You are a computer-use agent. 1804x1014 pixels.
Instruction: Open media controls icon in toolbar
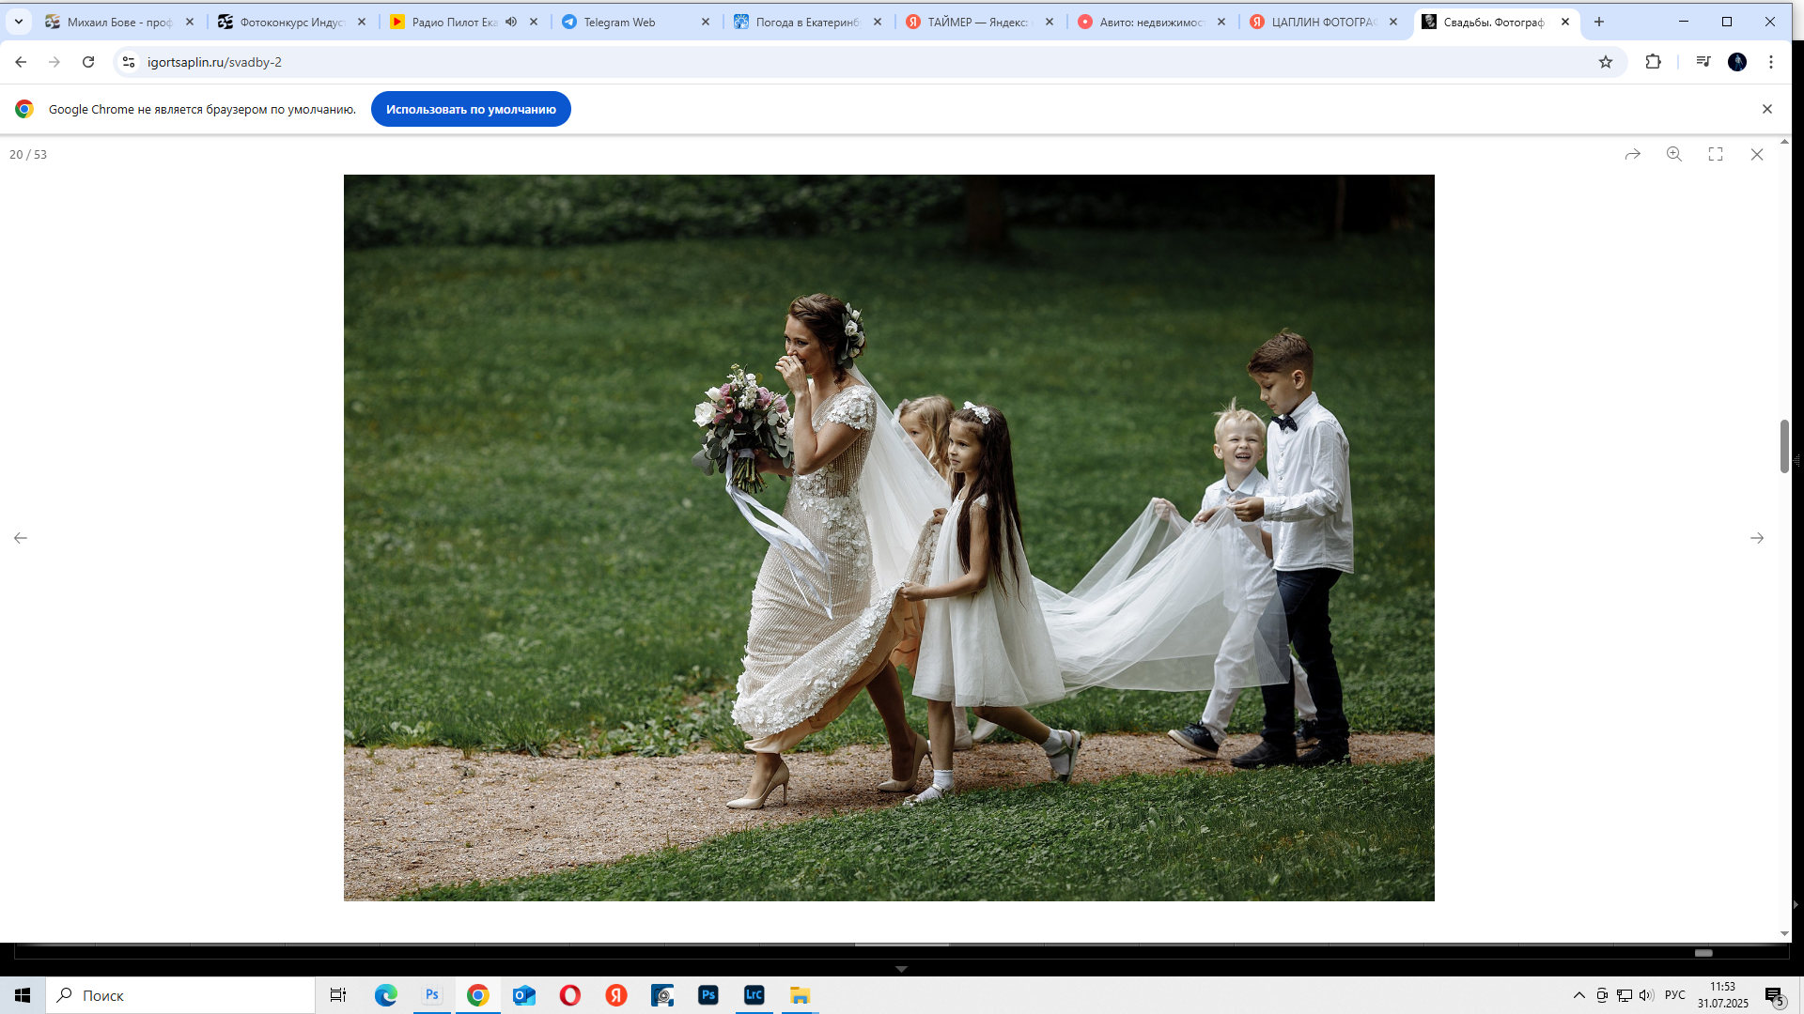[1703, 62]
